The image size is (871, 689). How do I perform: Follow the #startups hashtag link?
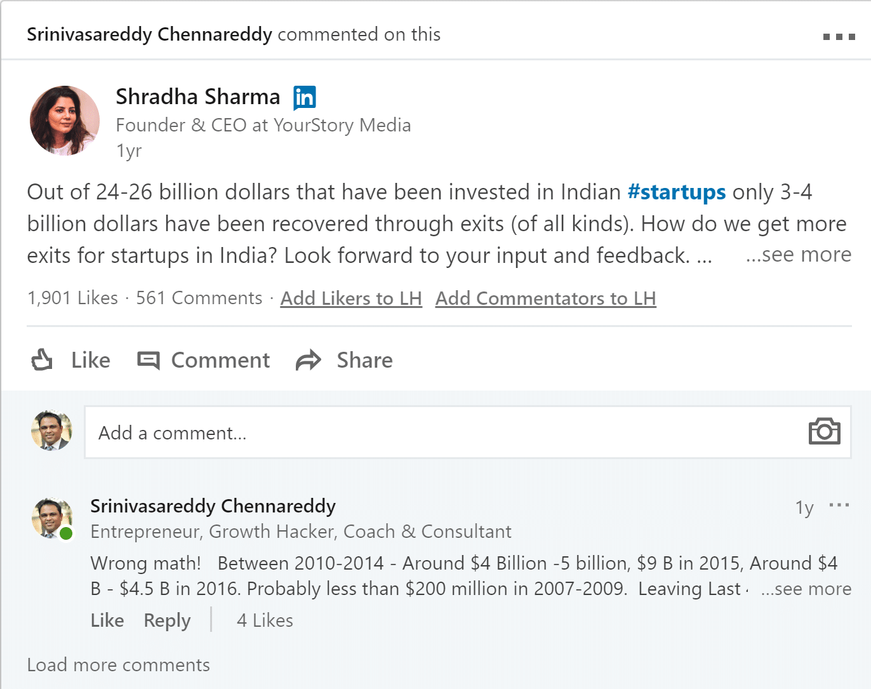pos(676,192)
